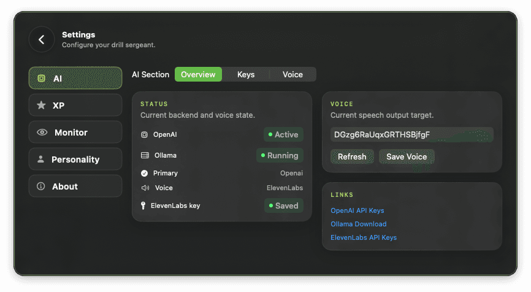Open the OpenAI API Keys link
Image resolution: width=531 pixels, height=292 pixels.
pos(357,210)
